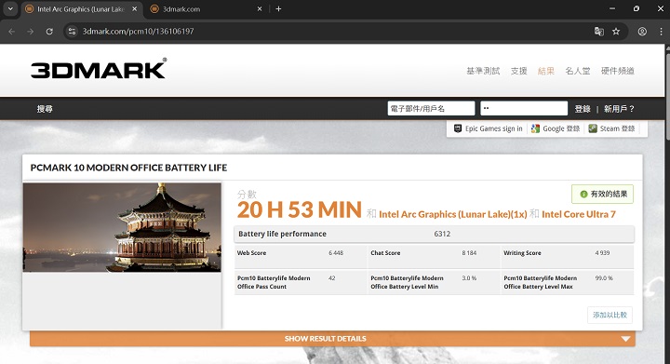Switch to the Intel Arc Graphics tab
670x364 pixels.
click(80, 9)
